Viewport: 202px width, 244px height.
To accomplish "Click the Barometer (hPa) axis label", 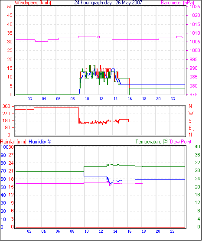I will [x=177, y=3].
